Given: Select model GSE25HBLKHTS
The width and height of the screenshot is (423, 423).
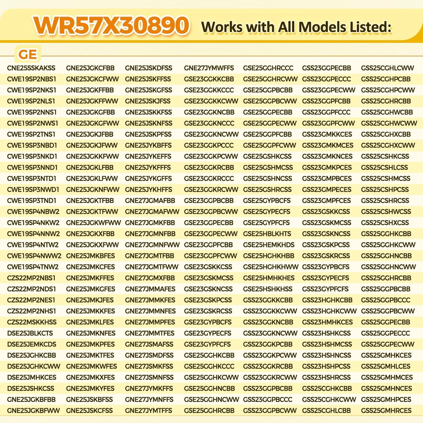Looking at the screenshot, I should 267,234.
